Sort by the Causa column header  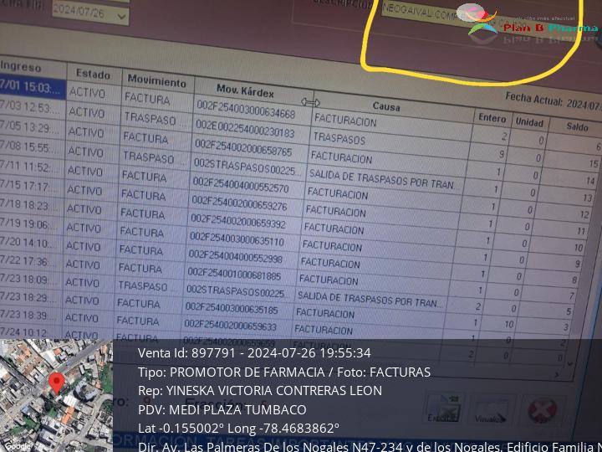[386, 106]
